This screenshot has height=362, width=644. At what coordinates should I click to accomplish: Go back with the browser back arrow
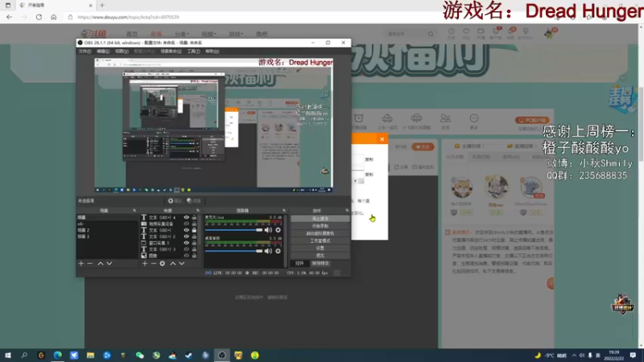10,17
